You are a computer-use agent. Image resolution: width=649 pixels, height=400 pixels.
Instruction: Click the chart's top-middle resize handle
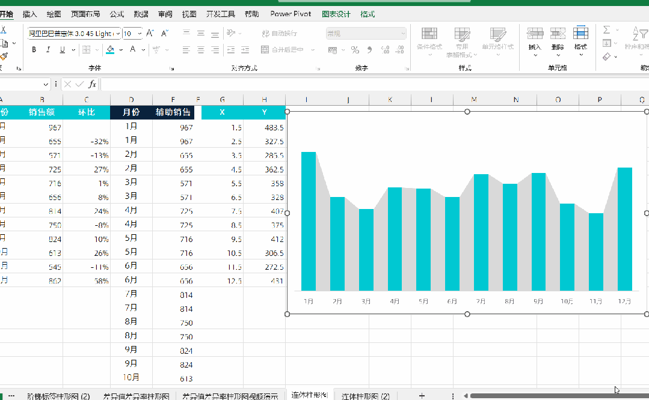coord(467,112)
